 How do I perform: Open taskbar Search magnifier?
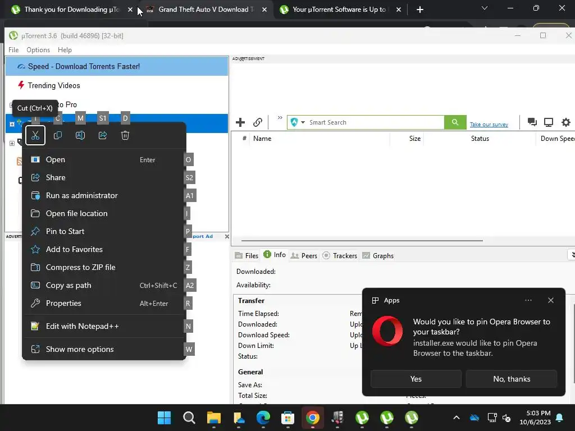pyautogui.click(x=189, y=418)
